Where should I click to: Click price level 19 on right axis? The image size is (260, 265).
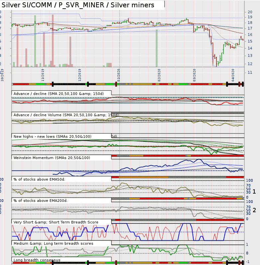point(250,17)
